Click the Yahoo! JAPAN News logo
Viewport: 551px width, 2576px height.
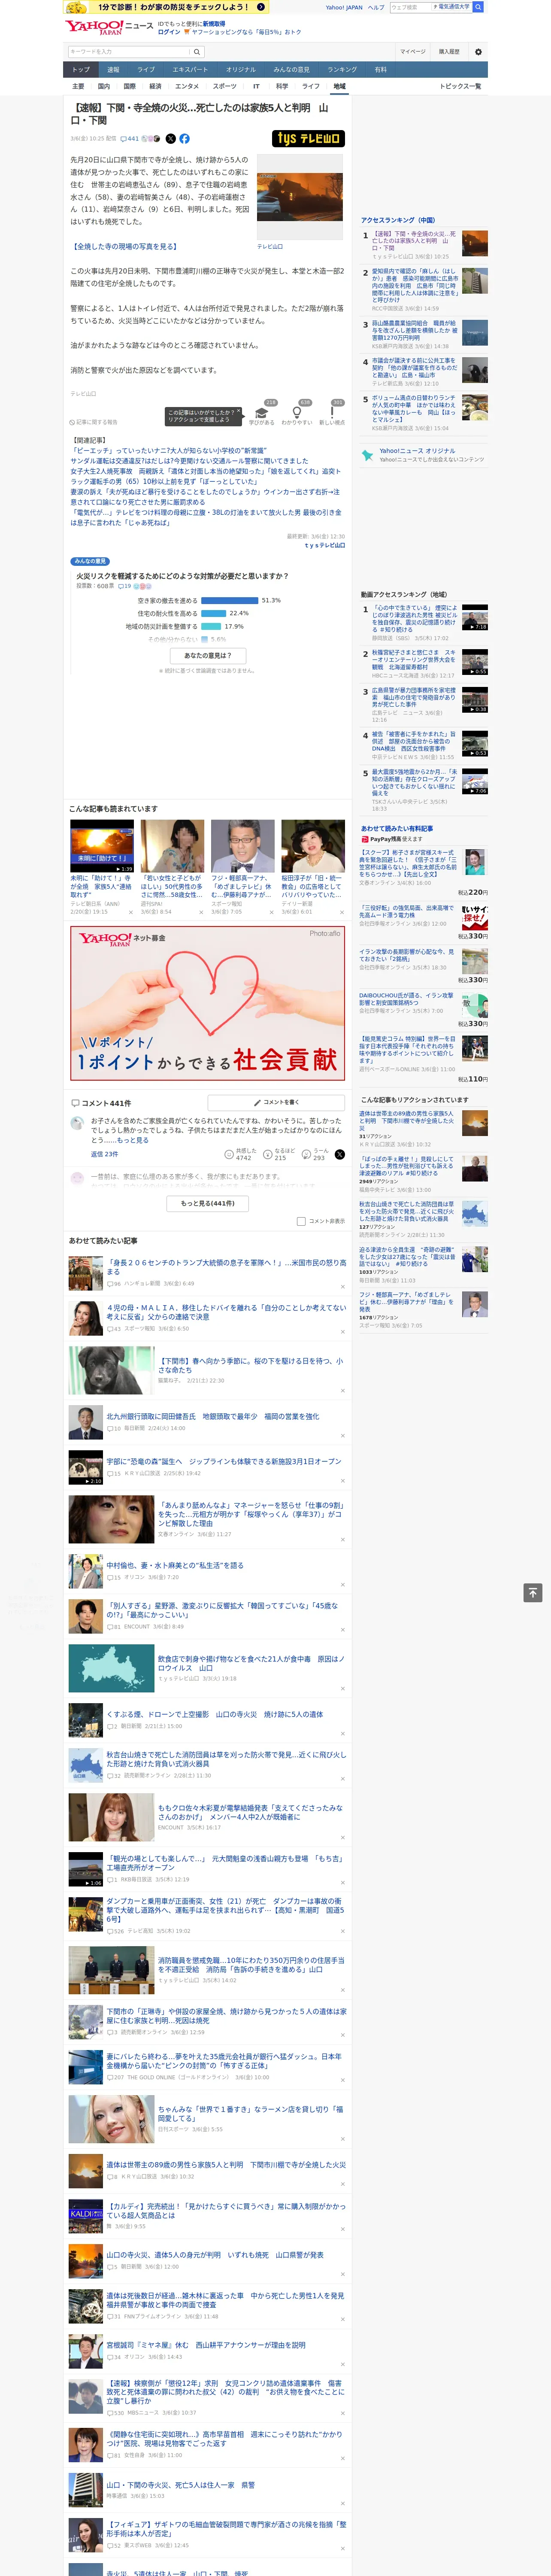[x=109, y=27]
